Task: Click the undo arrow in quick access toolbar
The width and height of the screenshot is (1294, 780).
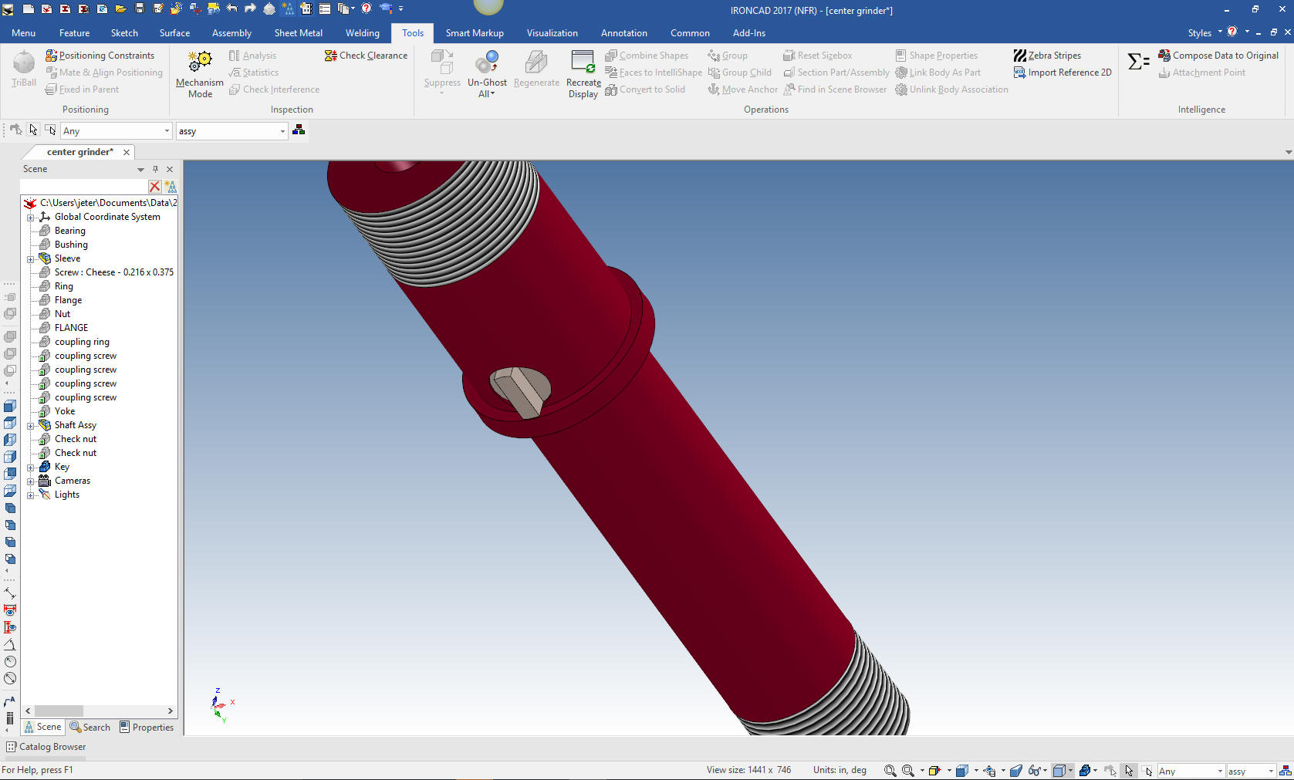Action: click(x=231, y=8)
